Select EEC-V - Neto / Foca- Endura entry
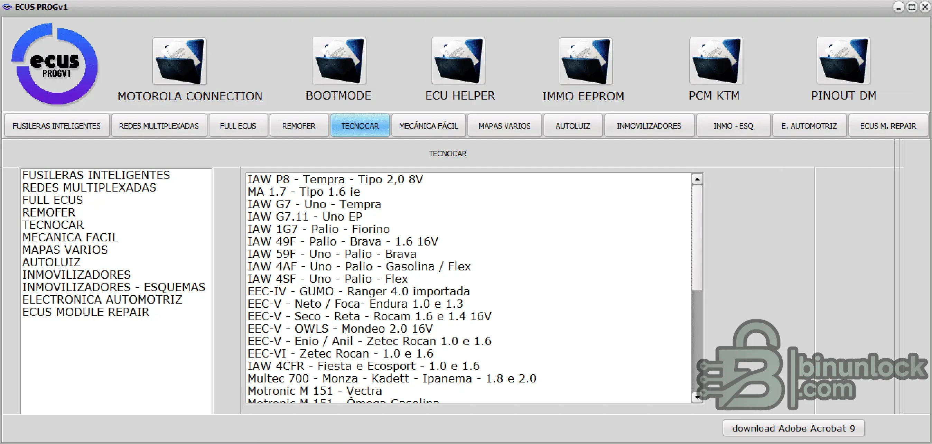932x444 pixels. tap(355, 304)
